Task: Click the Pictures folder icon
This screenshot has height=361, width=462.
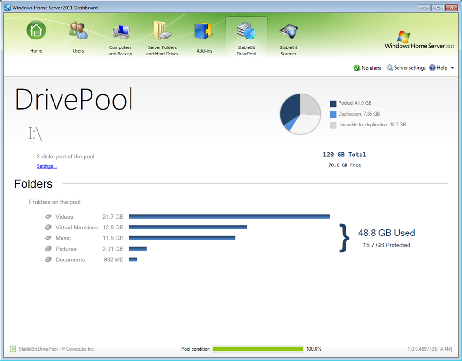Action: pos(48,249)
